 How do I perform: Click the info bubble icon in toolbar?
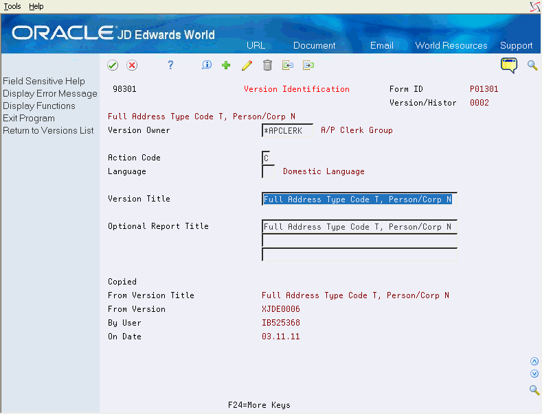pyautogui.click(x=207, y=65)
